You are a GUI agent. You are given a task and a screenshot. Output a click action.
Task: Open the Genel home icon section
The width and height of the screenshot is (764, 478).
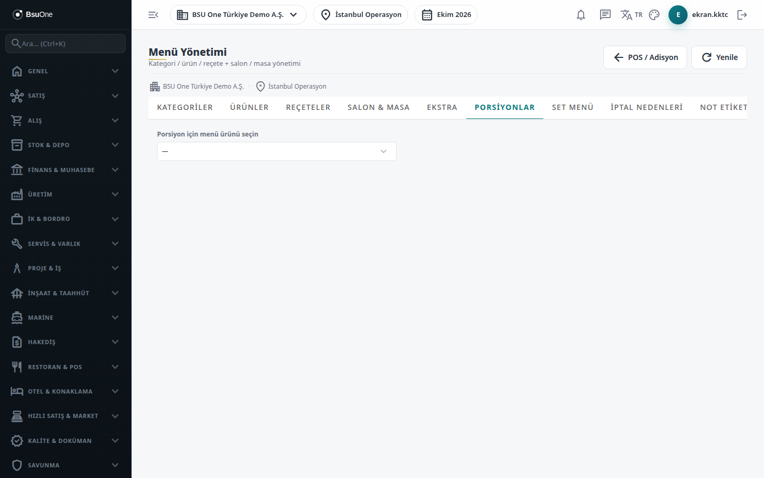tap(17, 71)
